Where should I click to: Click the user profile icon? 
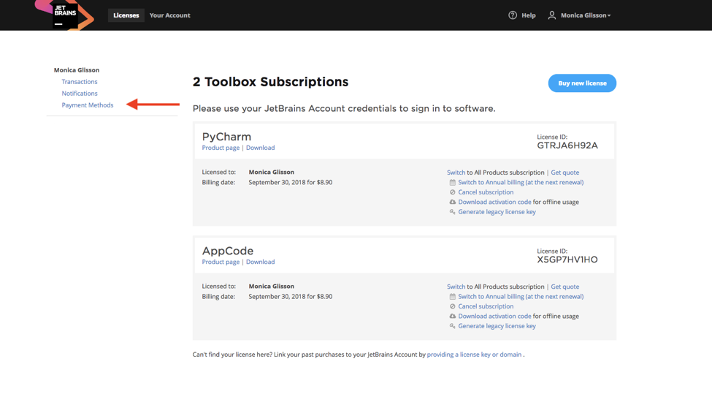(552, 15)
